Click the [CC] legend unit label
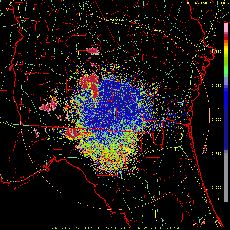The width and height of the screenshot is (230, 230). click(218, 18)
